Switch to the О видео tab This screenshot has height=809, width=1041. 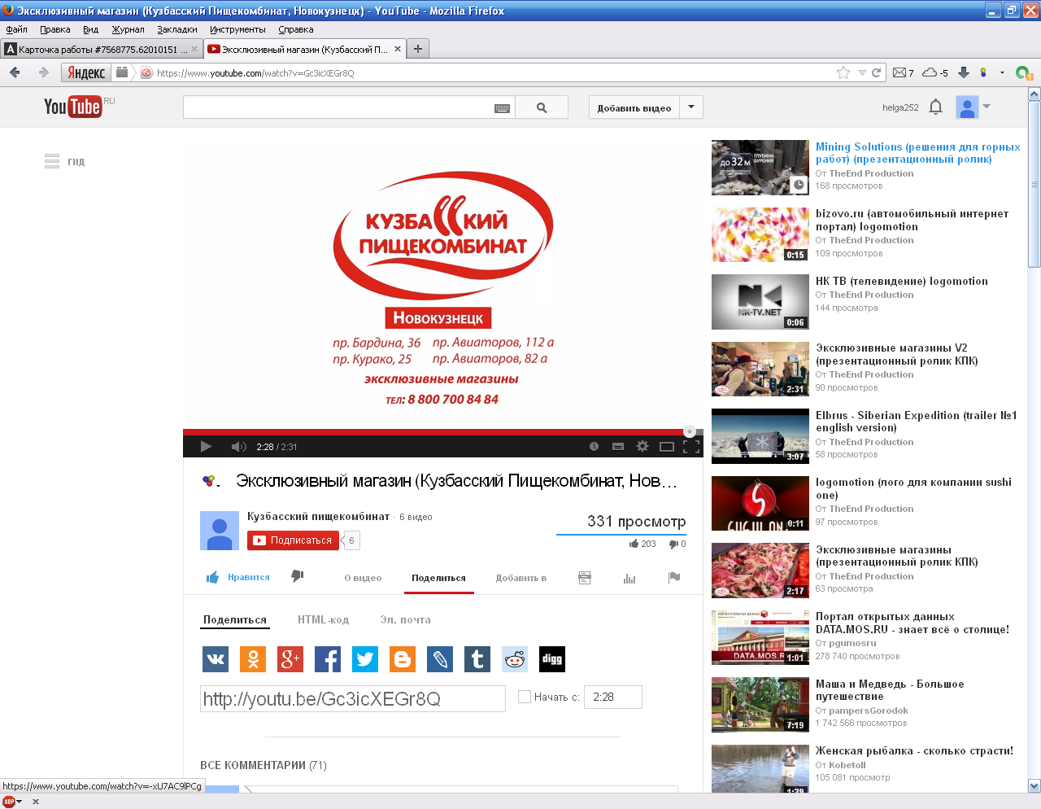[363, 578]
